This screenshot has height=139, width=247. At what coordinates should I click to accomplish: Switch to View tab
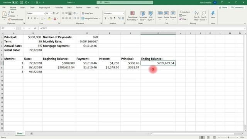[x=88, y=7]
